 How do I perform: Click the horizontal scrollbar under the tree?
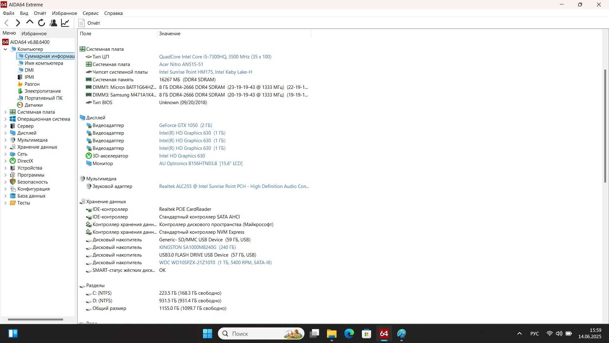[35, 319]
